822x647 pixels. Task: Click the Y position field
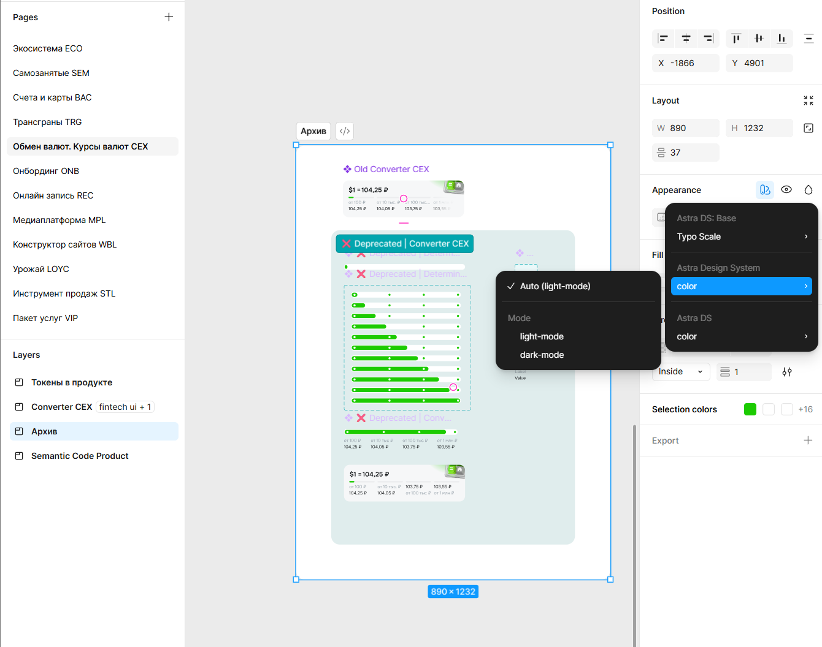[x=759, y=63]
